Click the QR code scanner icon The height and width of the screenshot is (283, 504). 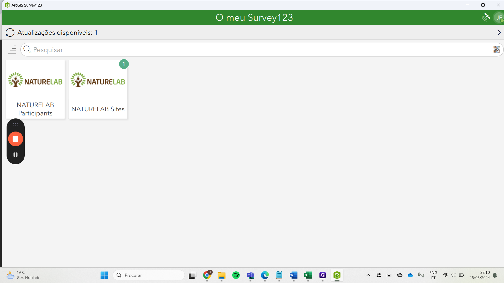tap(497, 50)
